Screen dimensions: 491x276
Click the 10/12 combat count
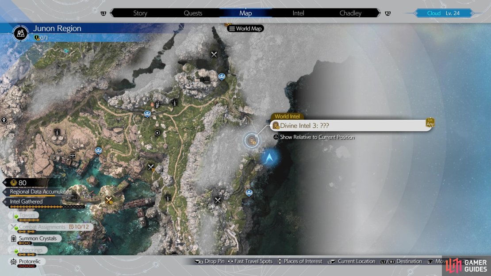79,227
